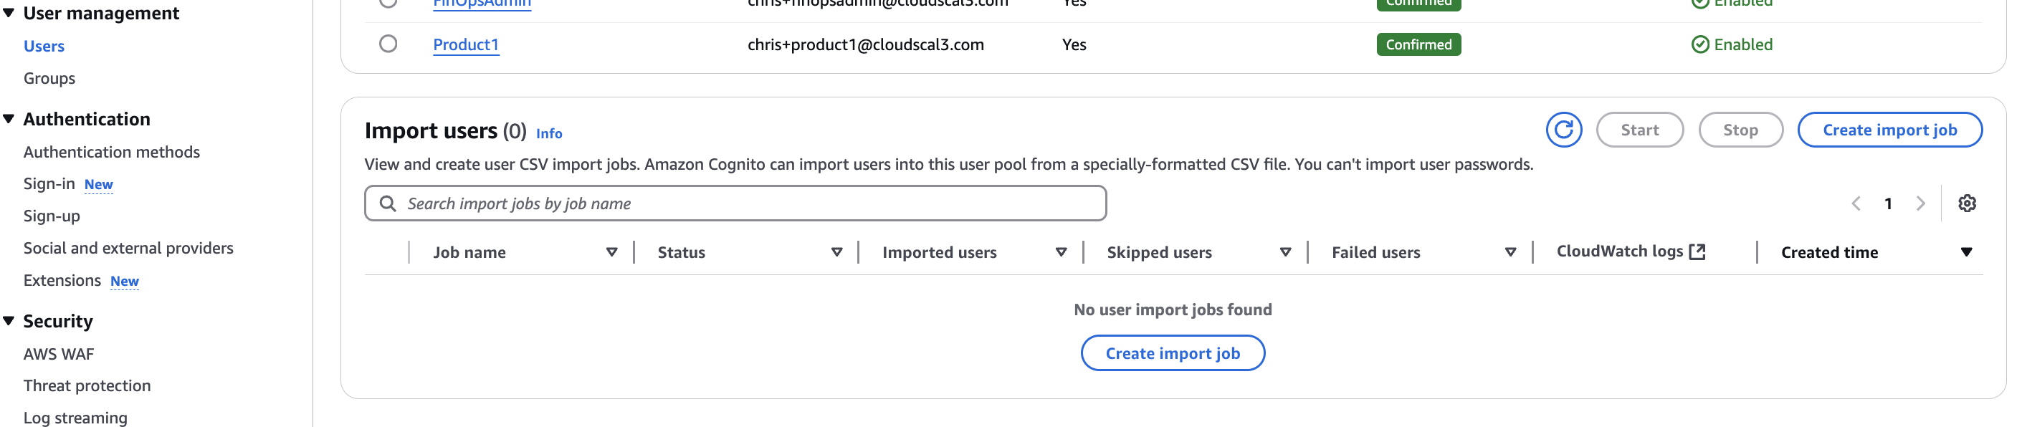Click the Info link beside Import users

548,134
